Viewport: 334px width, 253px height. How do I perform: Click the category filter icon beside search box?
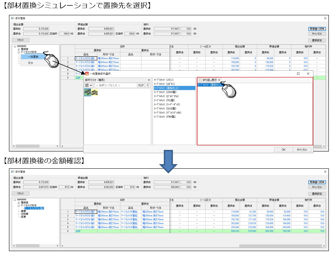pos(88,85)
